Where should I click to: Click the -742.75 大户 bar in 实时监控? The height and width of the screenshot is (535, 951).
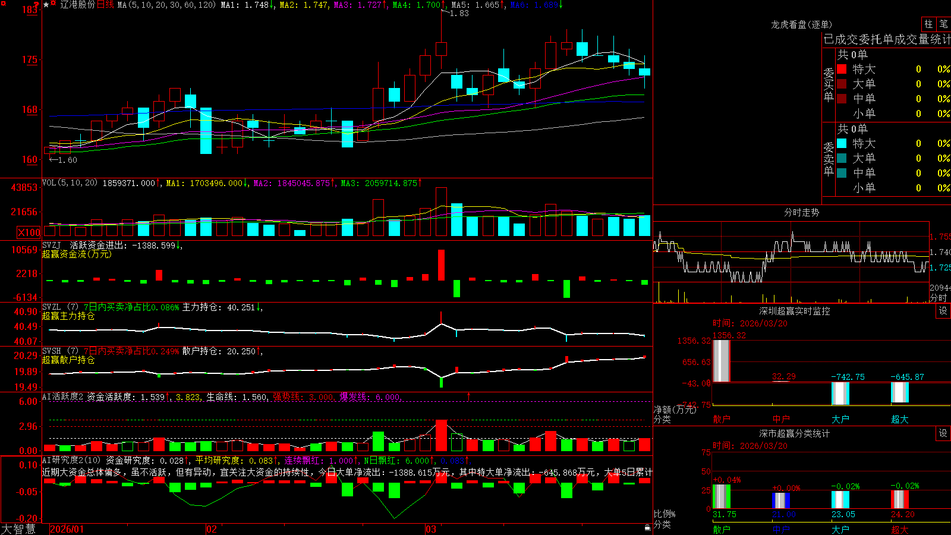840,394
